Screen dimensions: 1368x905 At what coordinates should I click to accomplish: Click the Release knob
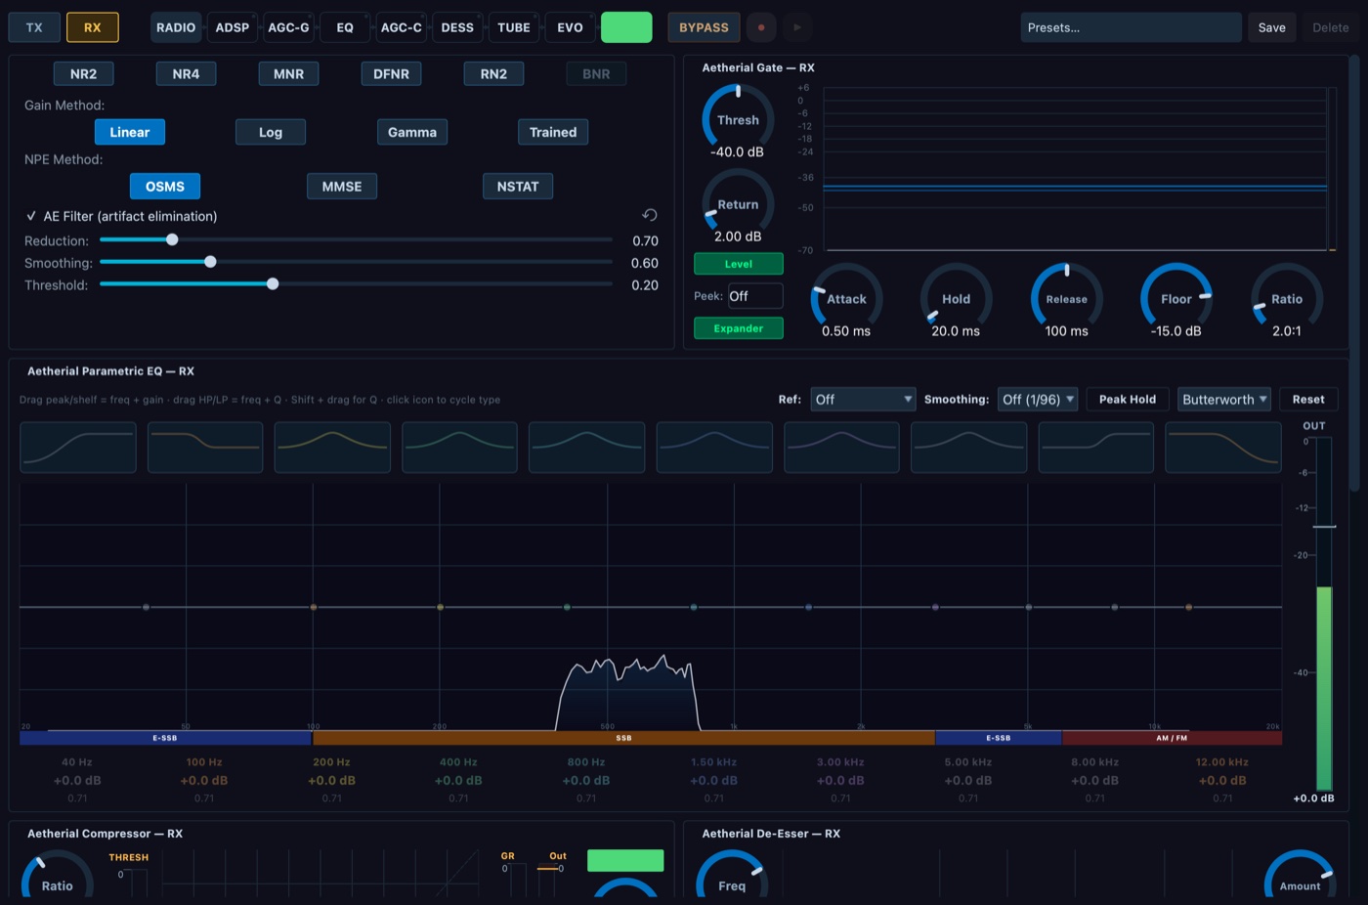click(1066, 298)
